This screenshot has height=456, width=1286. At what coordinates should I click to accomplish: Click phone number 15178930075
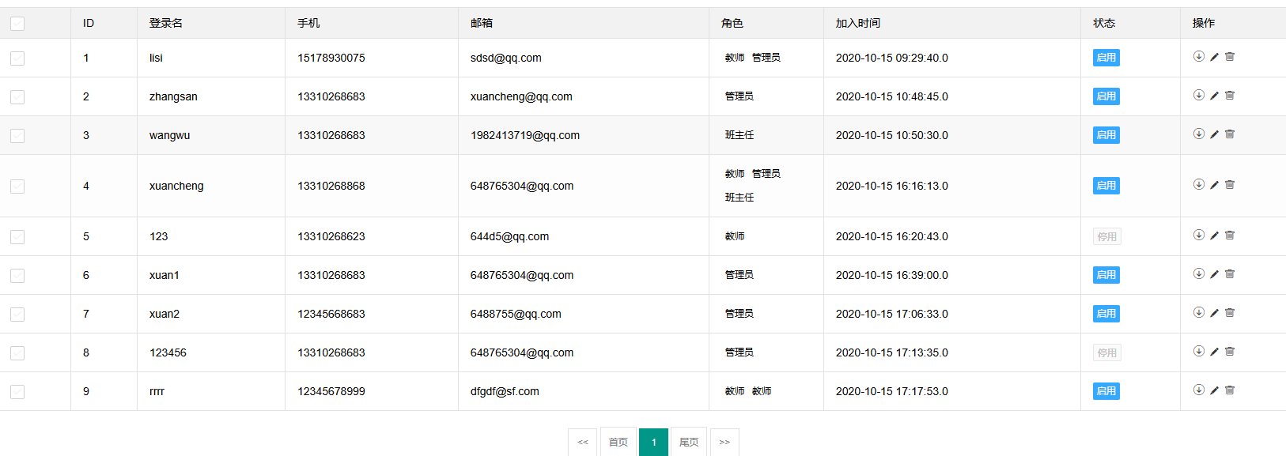pyautogui.click(x=331, y=58)
